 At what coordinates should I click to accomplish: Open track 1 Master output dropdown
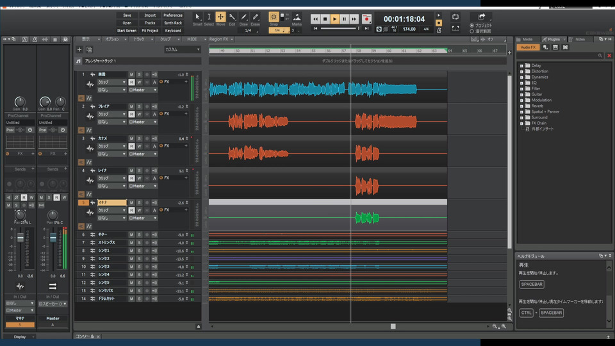pyautogui.click(x=143, y=90)
